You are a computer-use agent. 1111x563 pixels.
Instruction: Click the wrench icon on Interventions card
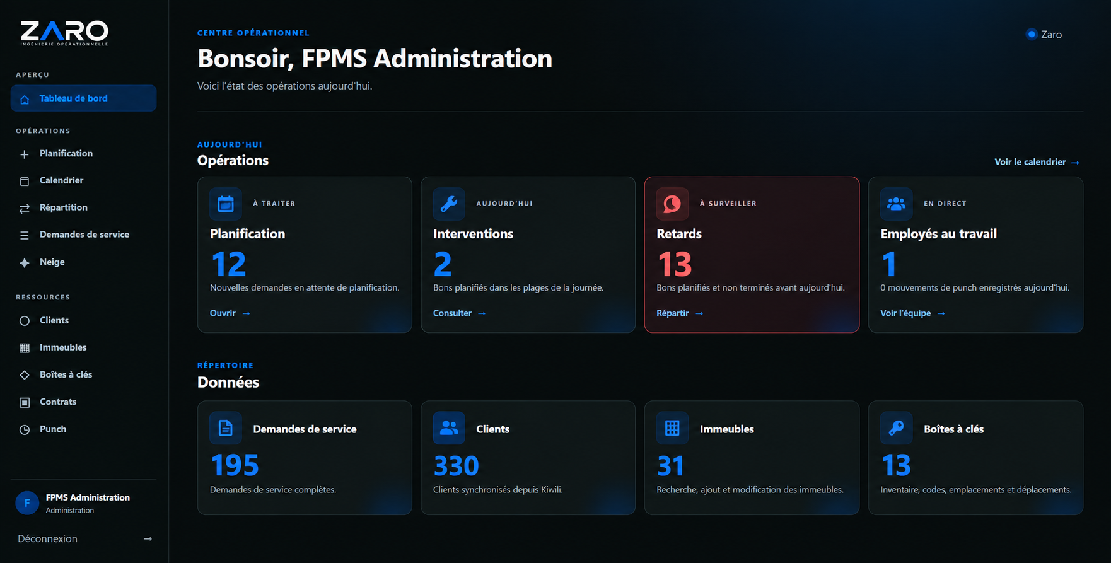(x=449, y=204)
